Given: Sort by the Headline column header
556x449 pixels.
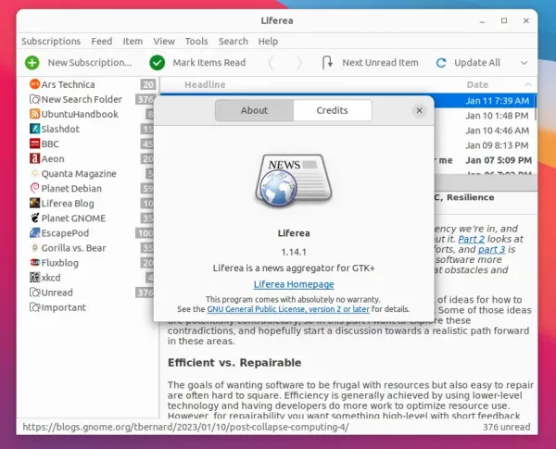Looking at the screenshot, I should pyautogui.click(x=205, y=84).
